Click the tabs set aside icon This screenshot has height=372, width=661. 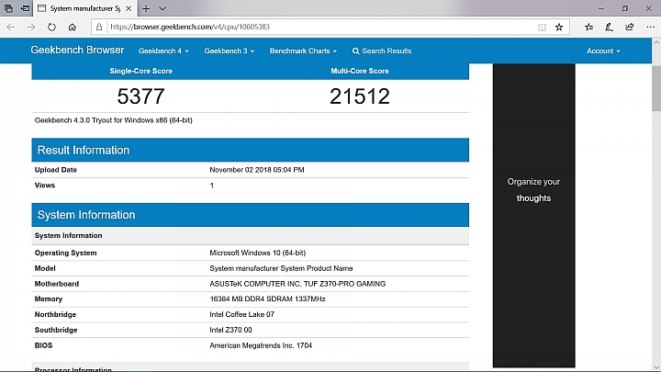8,8
